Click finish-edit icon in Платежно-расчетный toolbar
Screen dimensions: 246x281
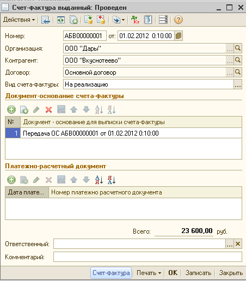click(x=61, y=180)
